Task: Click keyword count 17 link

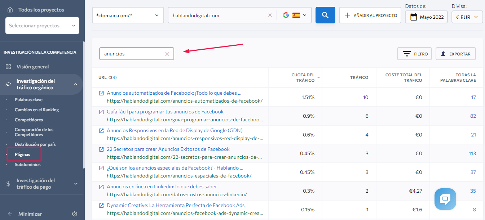Action: [473, 97]
